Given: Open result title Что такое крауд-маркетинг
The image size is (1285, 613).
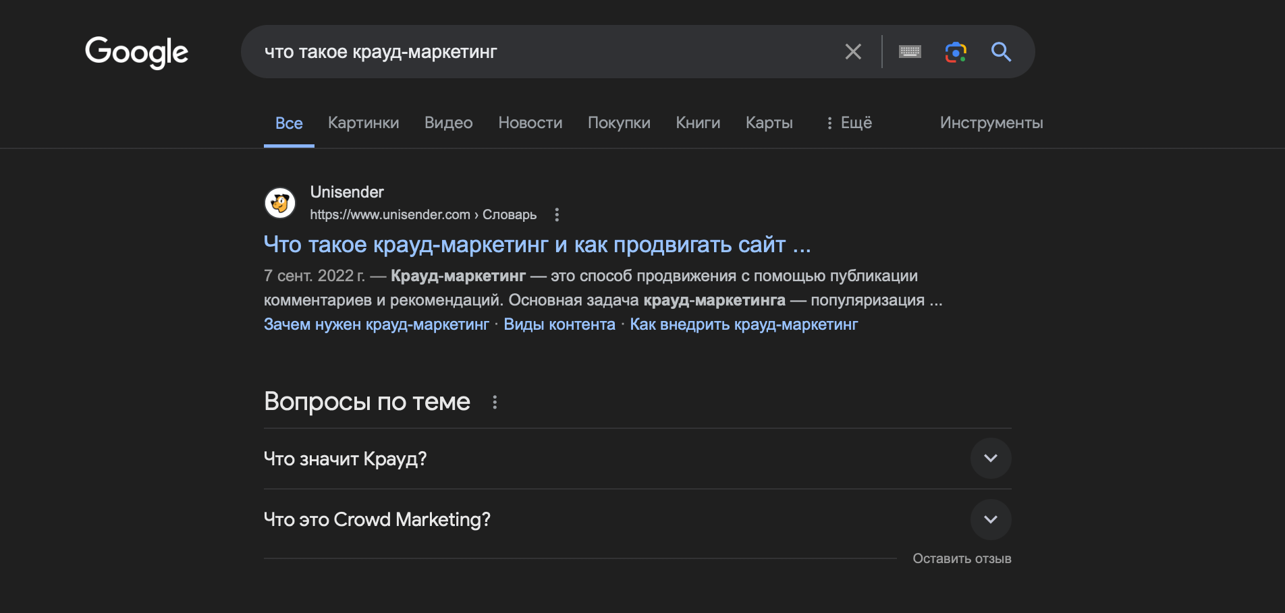Looking at the screenshot, I should (x=537, y=244).
